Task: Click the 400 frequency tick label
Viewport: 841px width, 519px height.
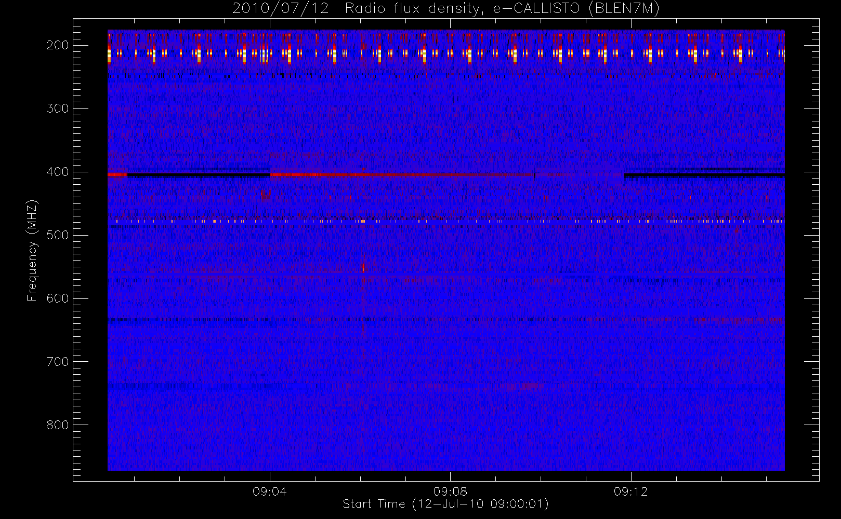Action: coord(57,172)
